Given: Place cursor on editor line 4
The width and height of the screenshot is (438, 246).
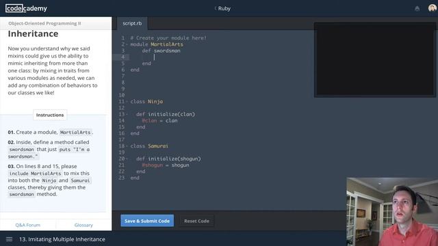Looking at the screenshot, I should coord(154,57).
